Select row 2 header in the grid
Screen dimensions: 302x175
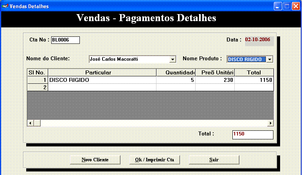tap(38, 88)
